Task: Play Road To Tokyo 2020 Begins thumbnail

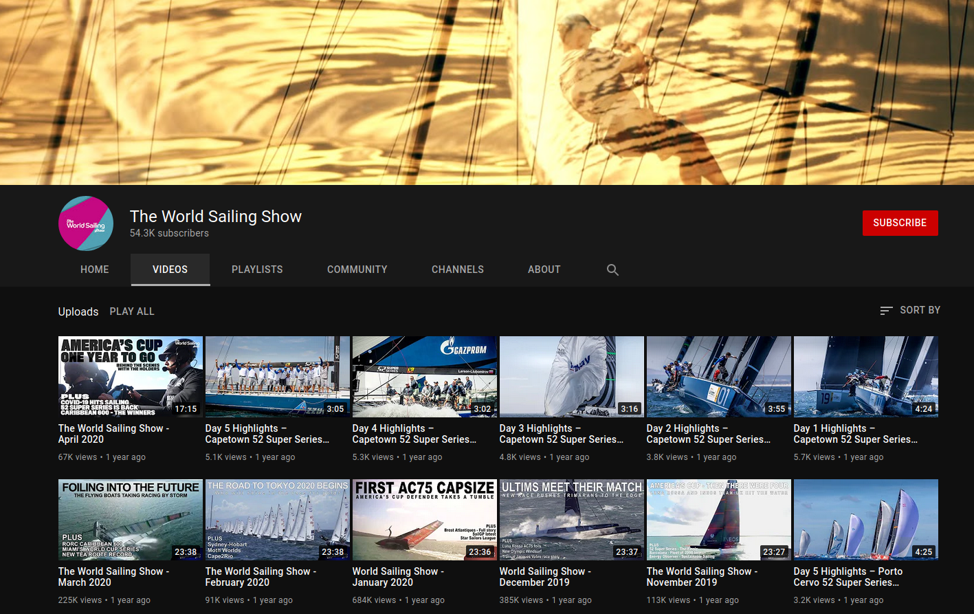Action: coord(278,519)
